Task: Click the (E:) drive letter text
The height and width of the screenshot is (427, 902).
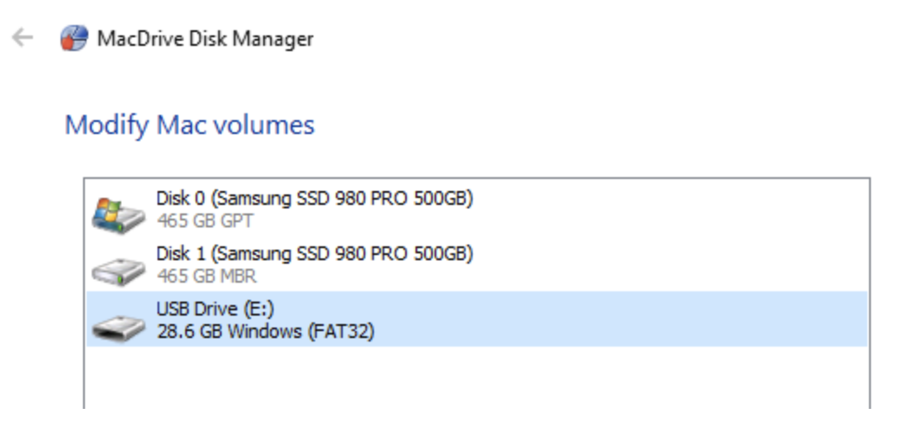Action: 259,309
